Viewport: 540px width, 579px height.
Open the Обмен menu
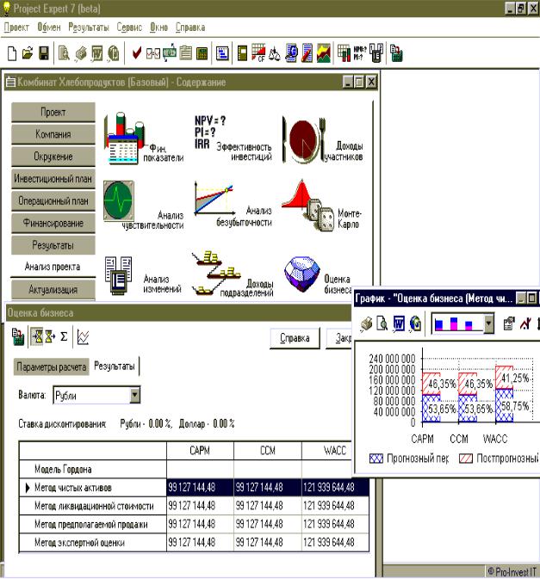coord(49,28)
